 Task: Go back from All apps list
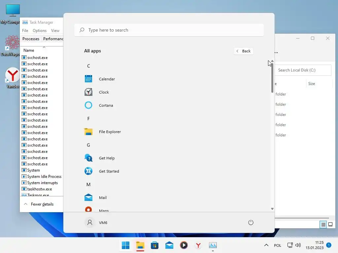pyautogui.click(x=243, y=51)
